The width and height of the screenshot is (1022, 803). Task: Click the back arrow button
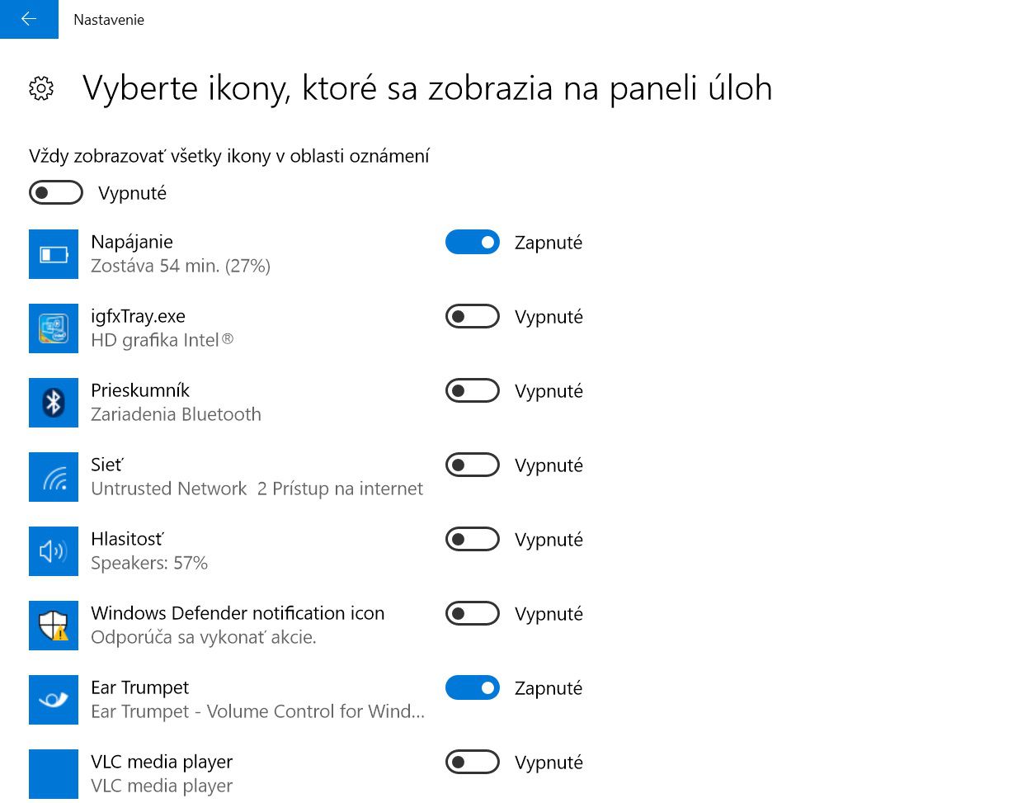[29, 19]
